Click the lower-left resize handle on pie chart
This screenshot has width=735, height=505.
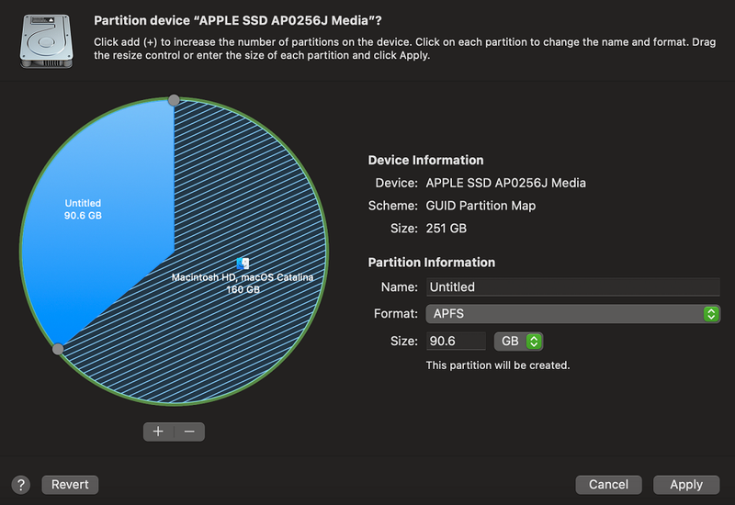click(x=58, y=349)
